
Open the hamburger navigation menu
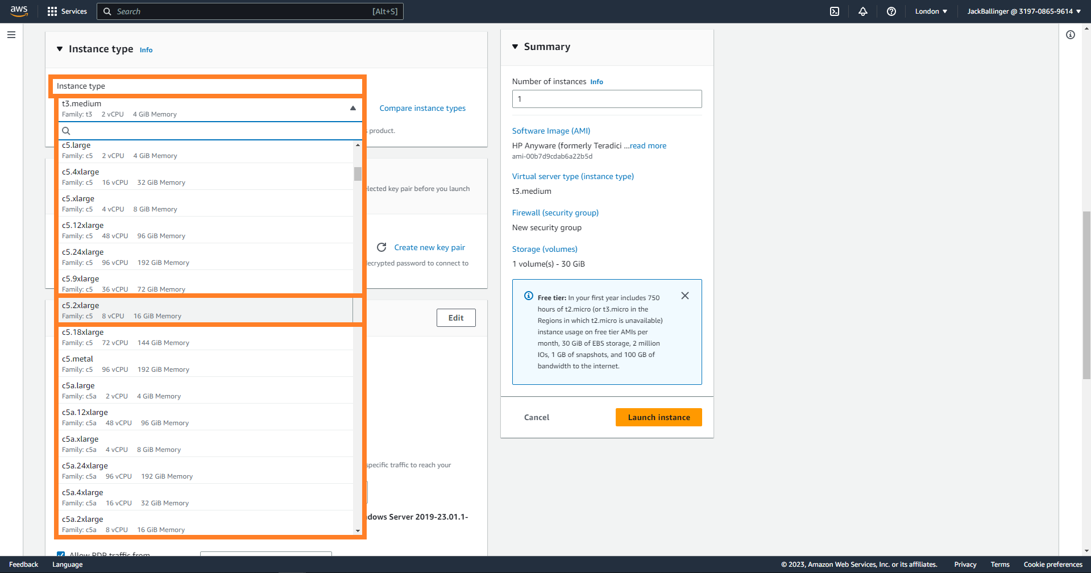point(11,35)
